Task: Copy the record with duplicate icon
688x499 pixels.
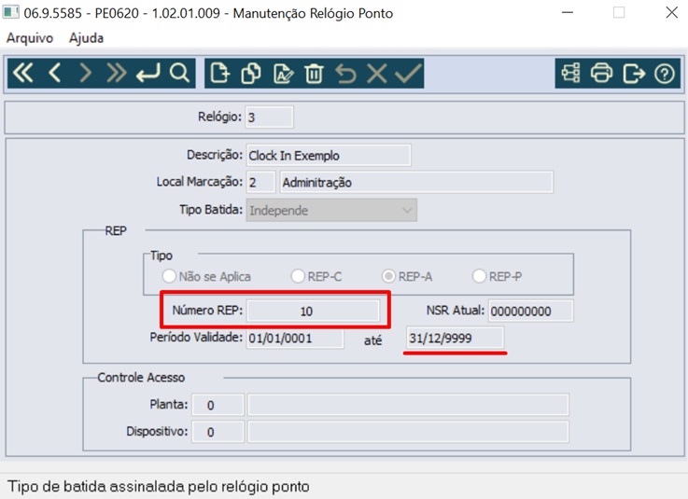Action: (x=251, y=73)
